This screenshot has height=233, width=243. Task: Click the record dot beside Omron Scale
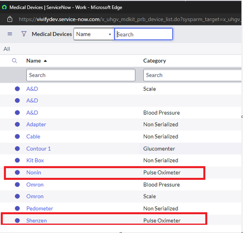coord(17,196)
